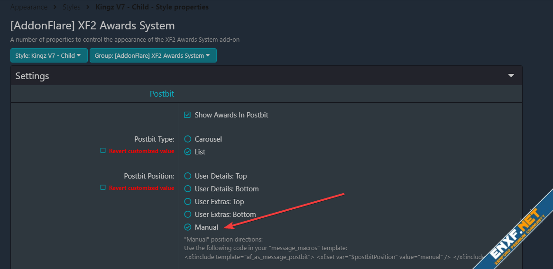Click the Settings panel header title
This screenshot has height=269, width=553.
(x=32, y=76)
